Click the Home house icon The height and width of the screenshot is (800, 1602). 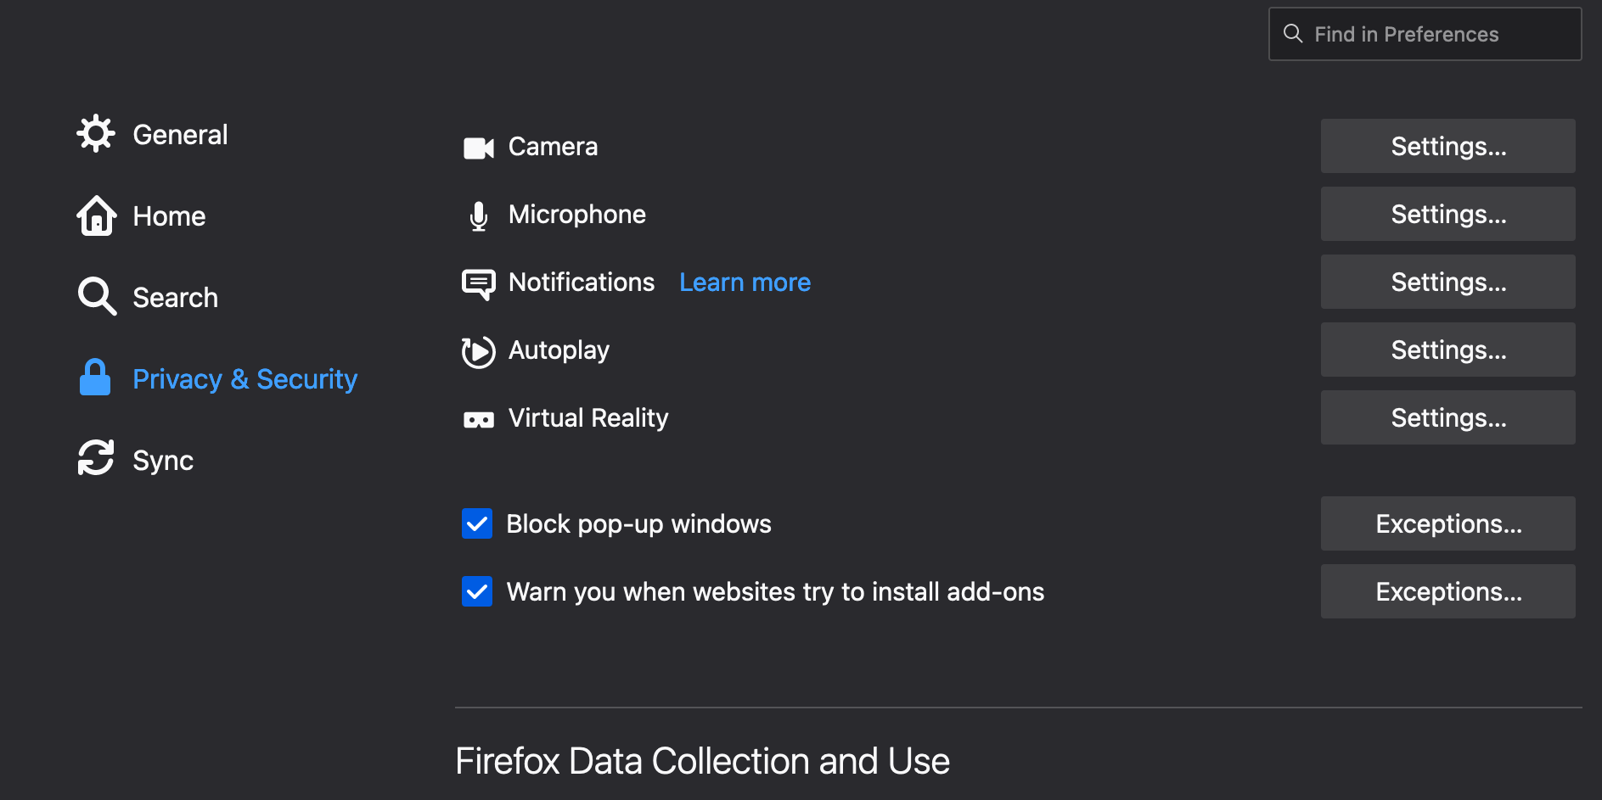pyautogui.click(x=96, y=215)
